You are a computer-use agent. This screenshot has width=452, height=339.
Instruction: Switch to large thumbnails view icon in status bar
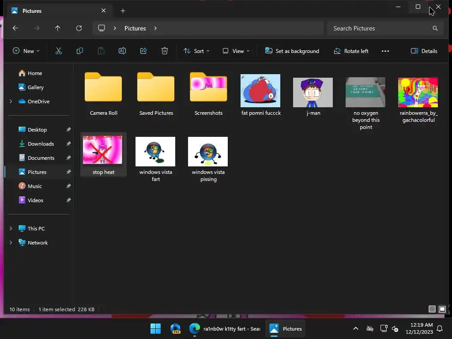(442, 309)
